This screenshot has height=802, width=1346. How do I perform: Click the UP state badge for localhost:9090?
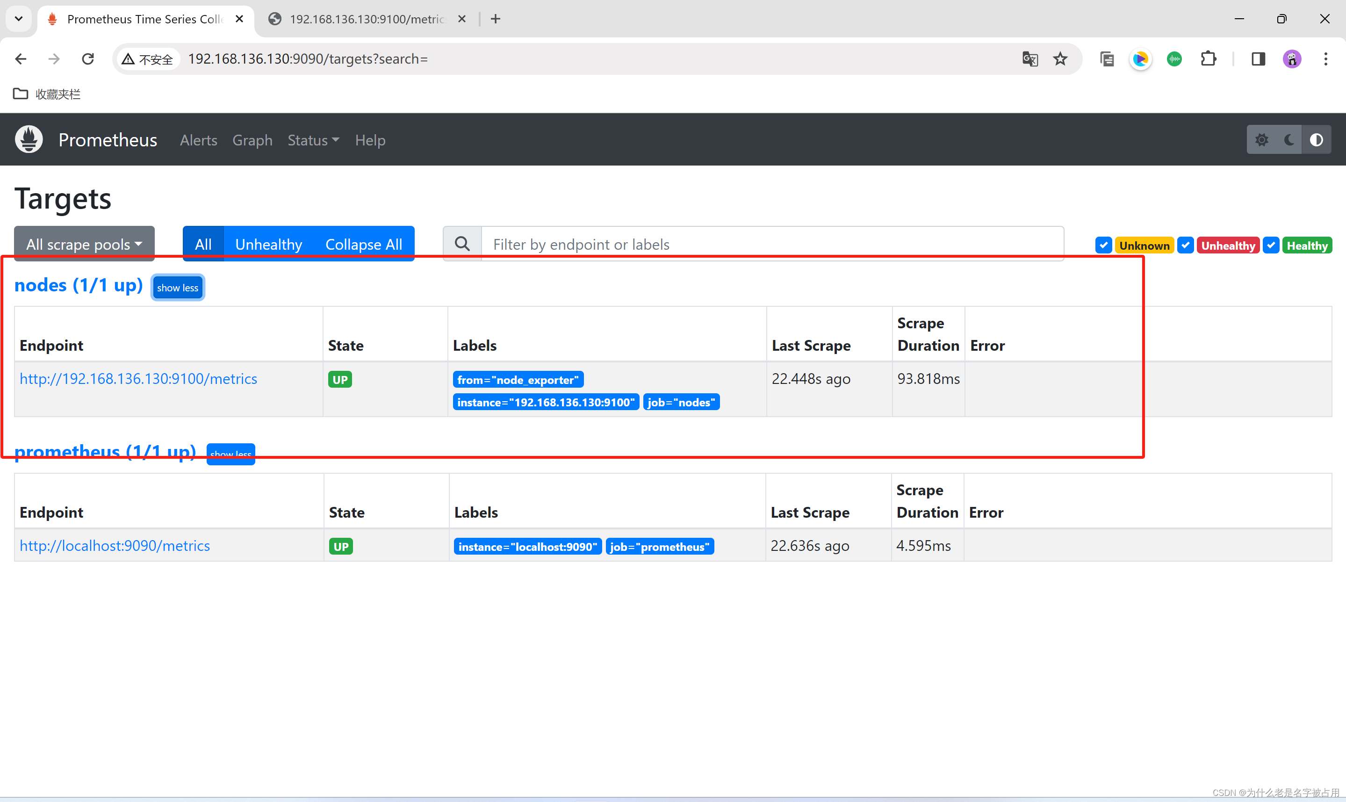click(341, 546)
